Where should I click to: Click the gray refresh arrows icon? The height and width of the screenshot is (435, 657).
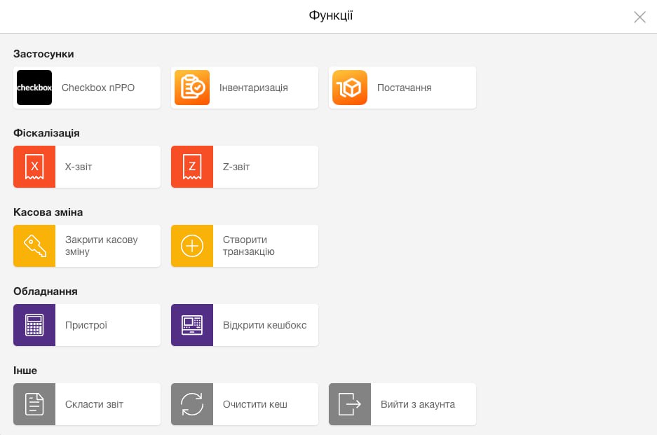click(x=192, y=404)
